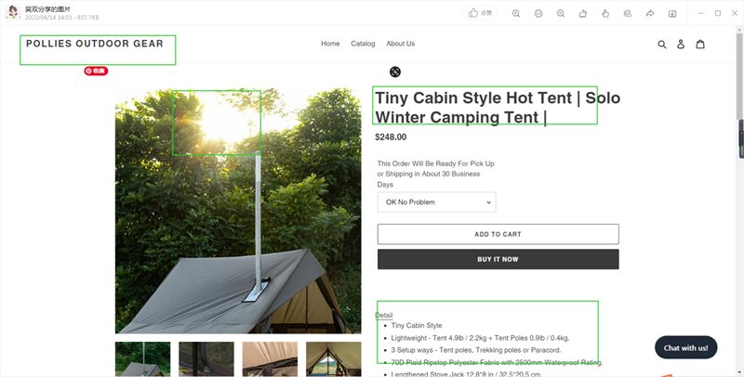Open the Chat with us widget
The image size is (744, 377).
(x=686, y=347)
